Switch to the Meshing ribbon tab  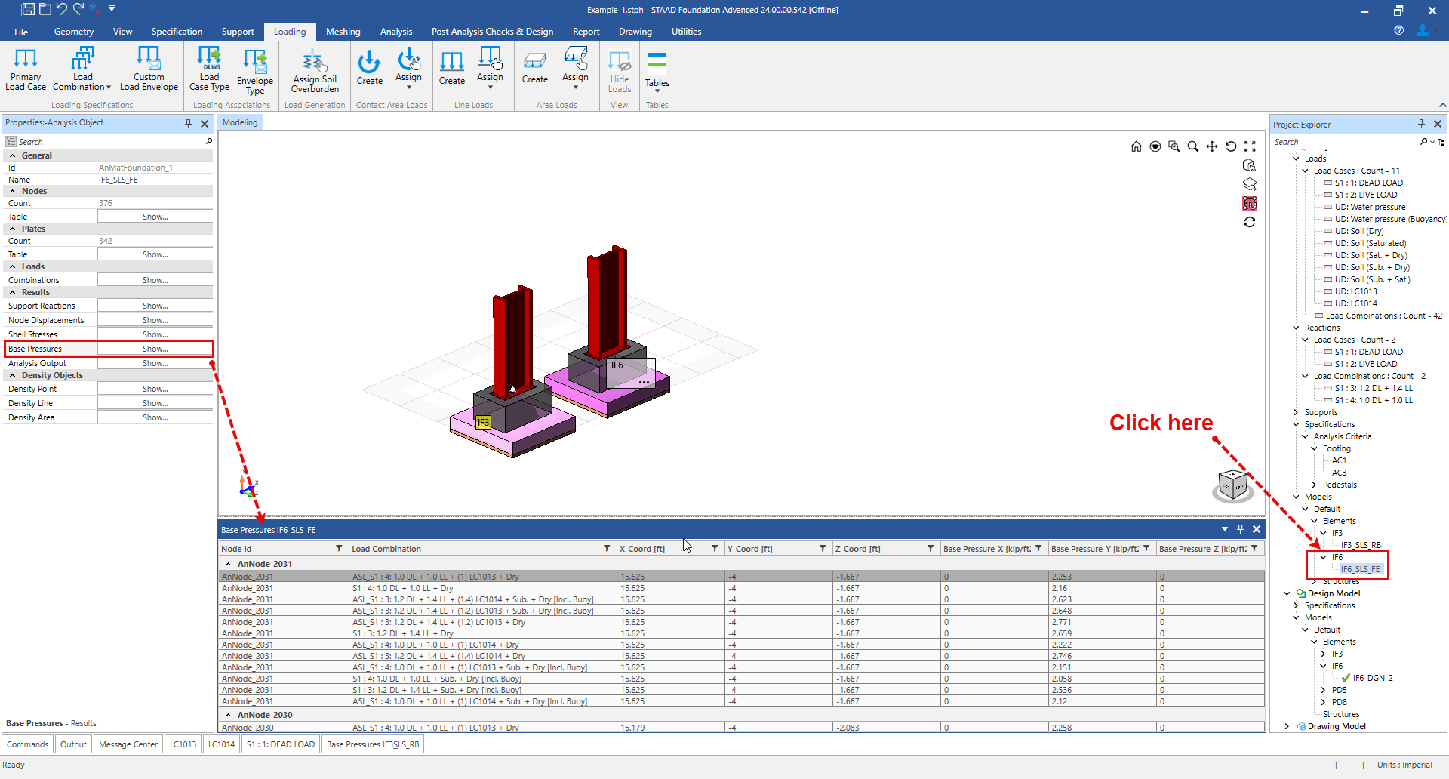click(343, 32)
